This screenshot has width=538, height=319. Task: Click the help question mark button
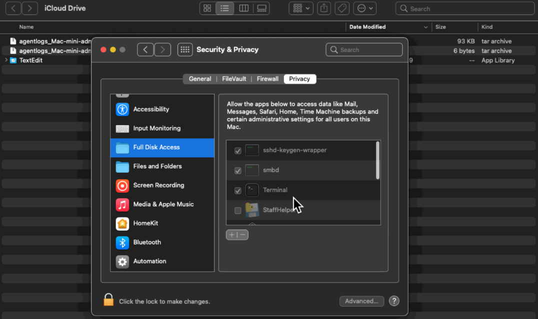click(394, 301)
